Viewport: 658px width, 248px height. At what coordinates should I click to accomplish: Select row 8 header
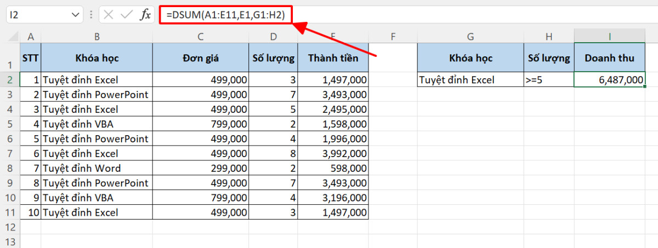(10, 168)
